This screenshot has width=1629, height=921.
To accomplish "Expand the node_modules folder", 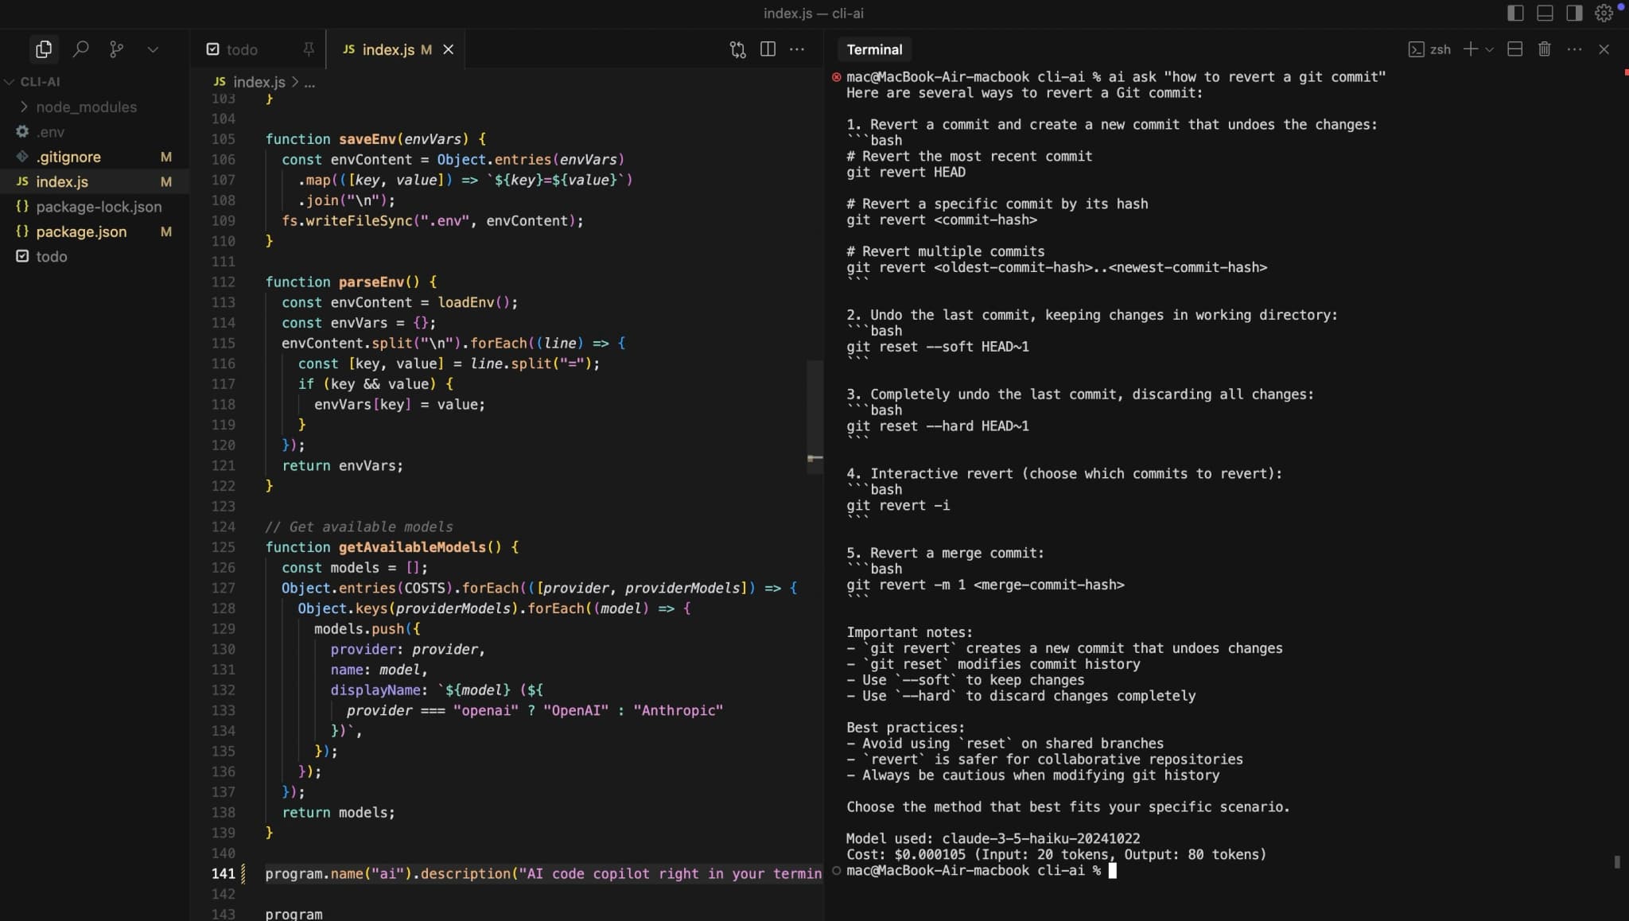I will [x=86, y=107].
